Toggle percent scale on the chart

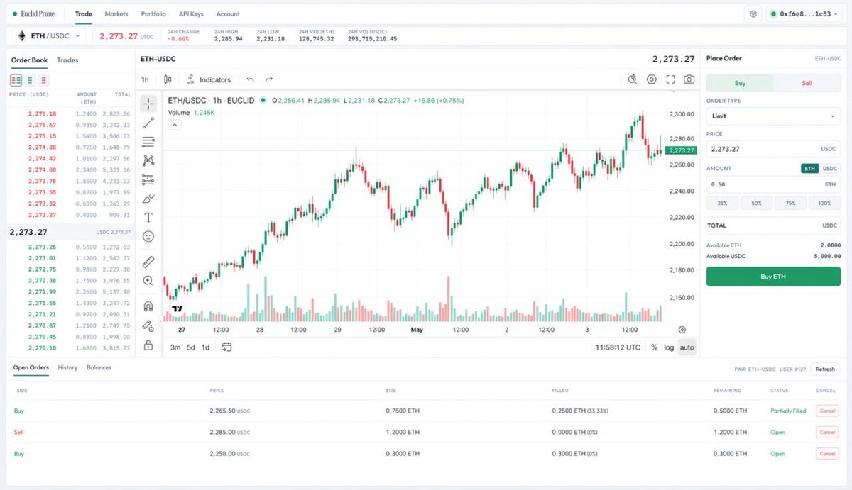coord(654,347)
